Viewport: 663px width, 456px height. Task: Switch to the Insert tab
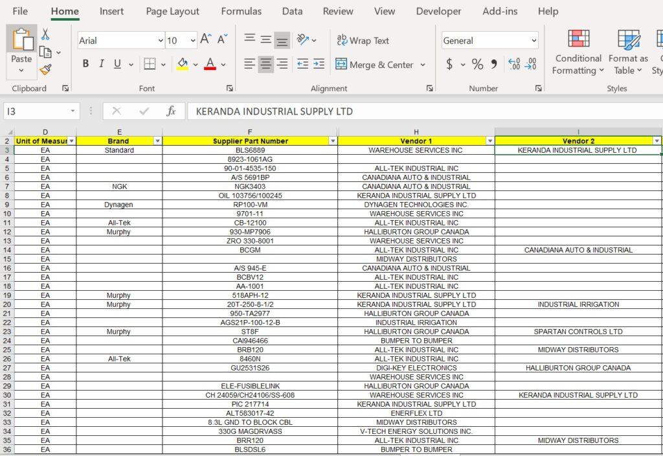(111, 12)
